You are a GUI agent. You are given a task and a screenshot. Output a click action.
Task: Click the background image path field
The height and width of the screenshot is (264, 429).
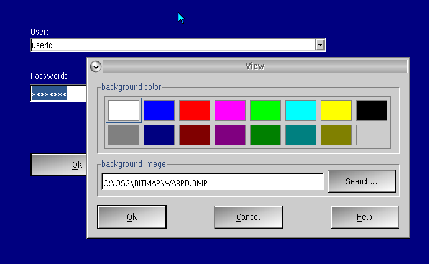(x=212, y=181)
